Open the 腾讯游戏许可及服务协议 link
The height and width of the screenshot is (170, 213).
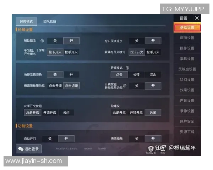[67, 149]
